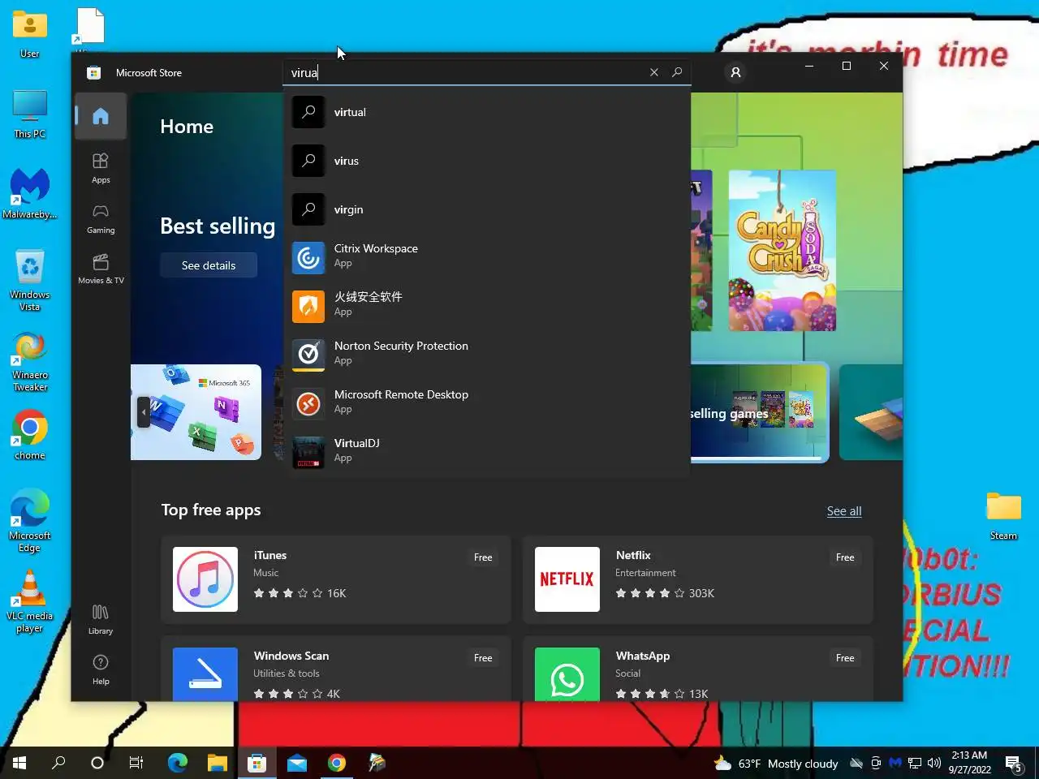The image size is (1039, 779).
Task: Open VirtualDJ app suggestion
Action: point(487,453)
